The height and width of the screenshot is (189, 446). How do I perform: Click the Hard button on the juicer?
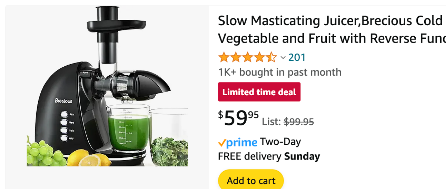64,122
